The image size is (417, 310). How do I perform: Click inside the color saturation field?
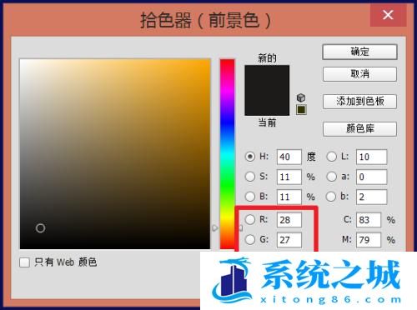point(115,154)
